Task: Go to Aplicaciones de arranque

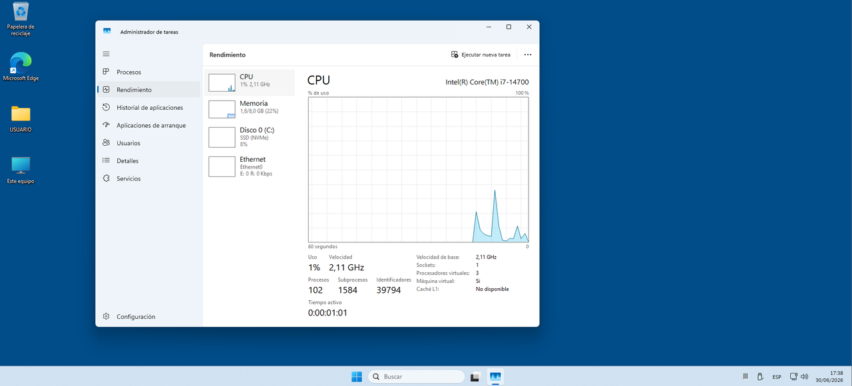Action: [x=148, y=125]
